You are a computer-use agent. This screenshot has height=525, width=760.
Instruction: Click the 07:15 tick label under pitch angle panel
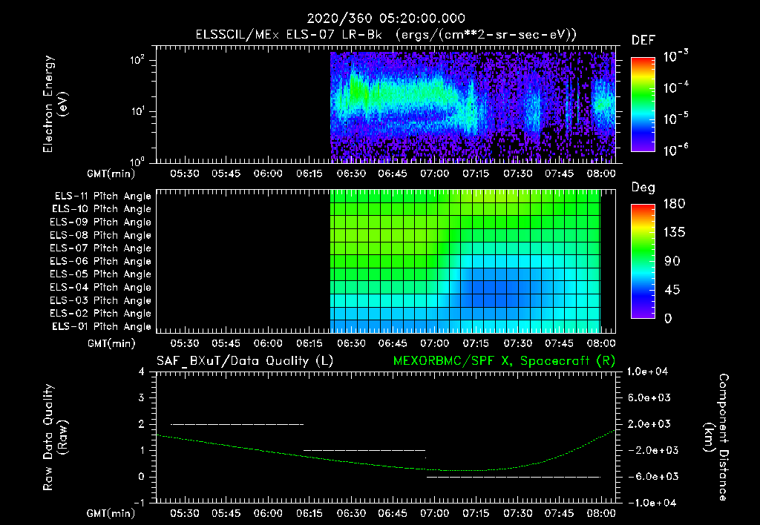tap(476, 344)
